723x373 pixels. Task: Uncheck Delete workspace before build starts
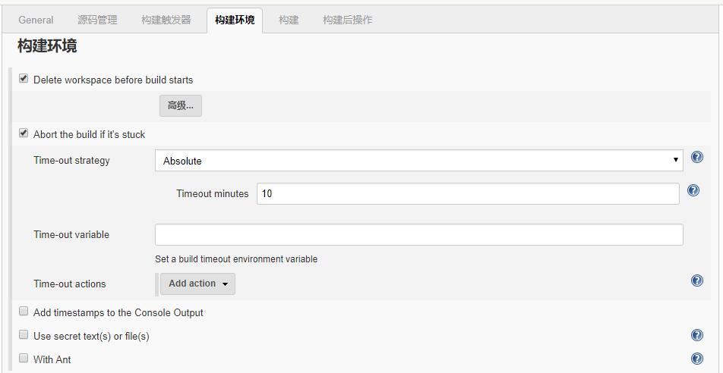24,79
